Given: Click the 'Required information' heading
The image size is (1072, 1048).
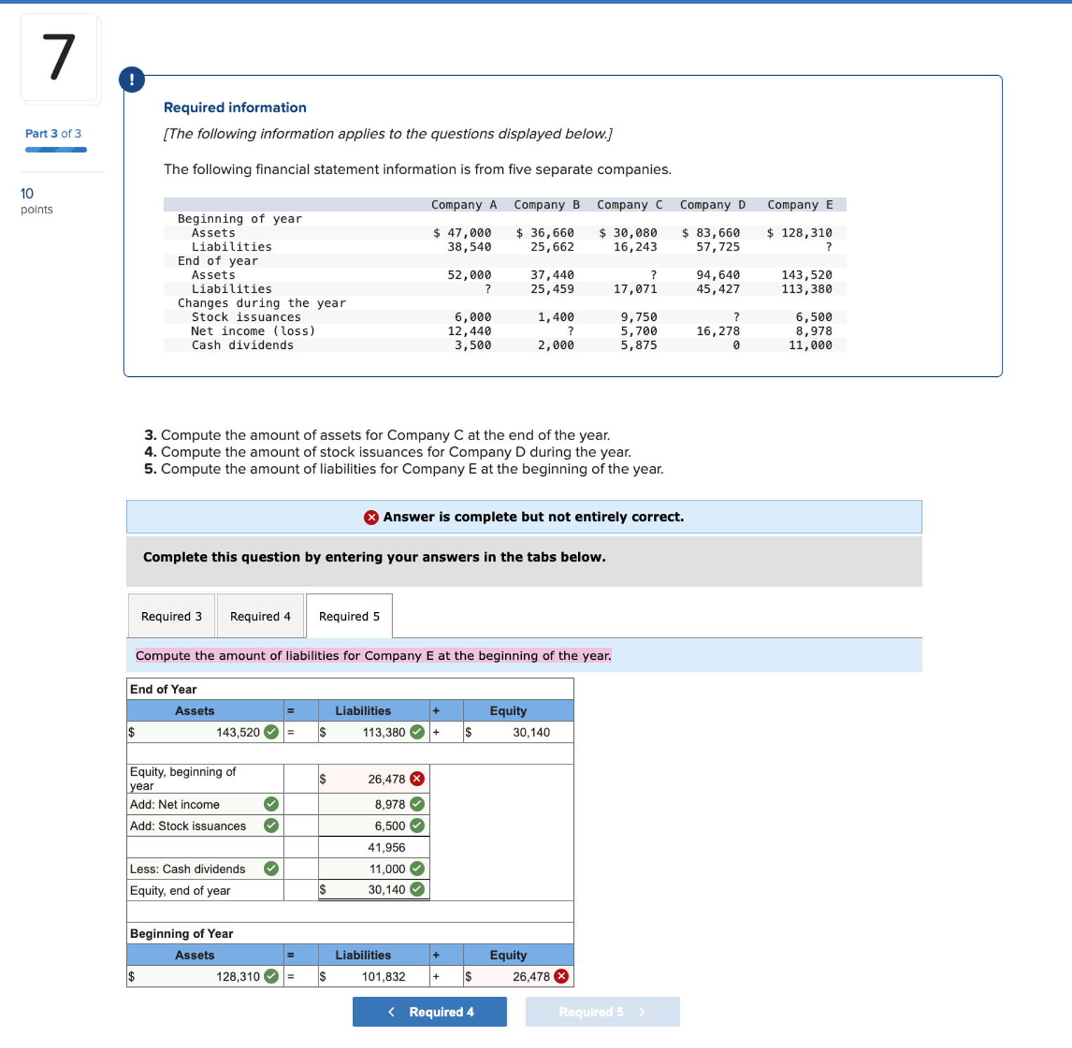Looking at the screenshot, I should coord(235,107).
